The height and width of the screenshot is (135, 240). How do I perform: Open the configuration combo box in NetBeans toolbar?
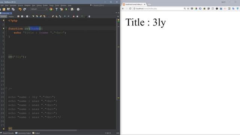pos(39,9)
